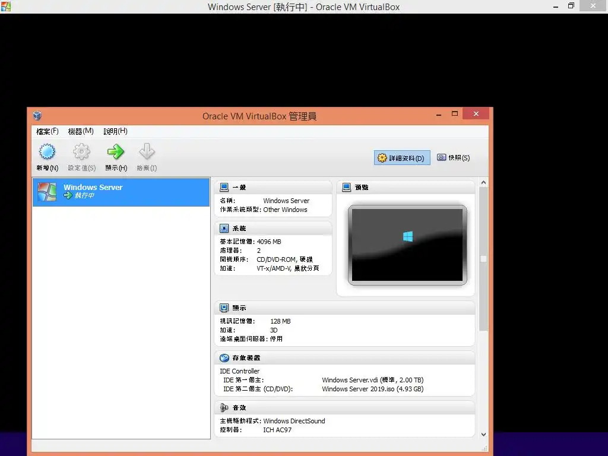Click the green Show (顯示) arrow icon
The image size is (608, 456).
pos(116,151)
